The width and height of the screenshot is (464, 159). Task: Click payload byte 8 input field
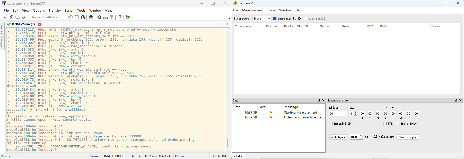416,114
